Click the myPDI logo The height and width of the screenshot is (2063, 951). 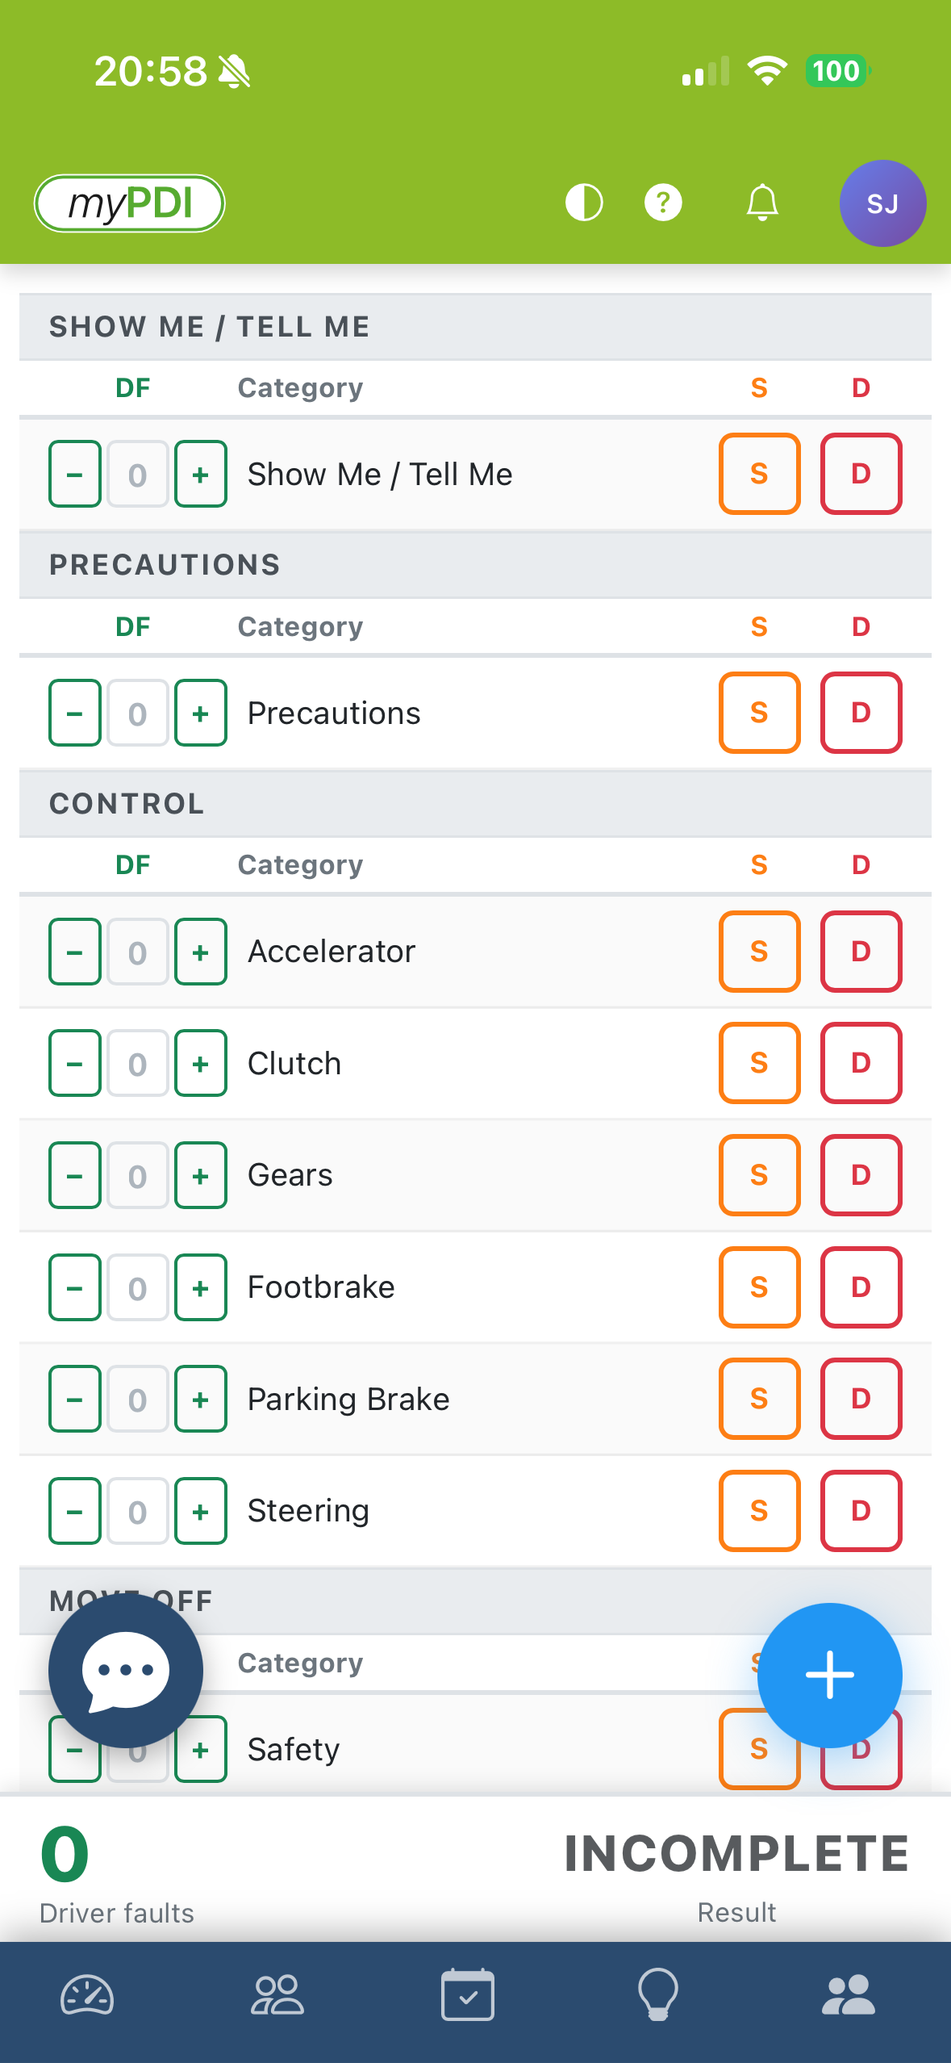129,203
